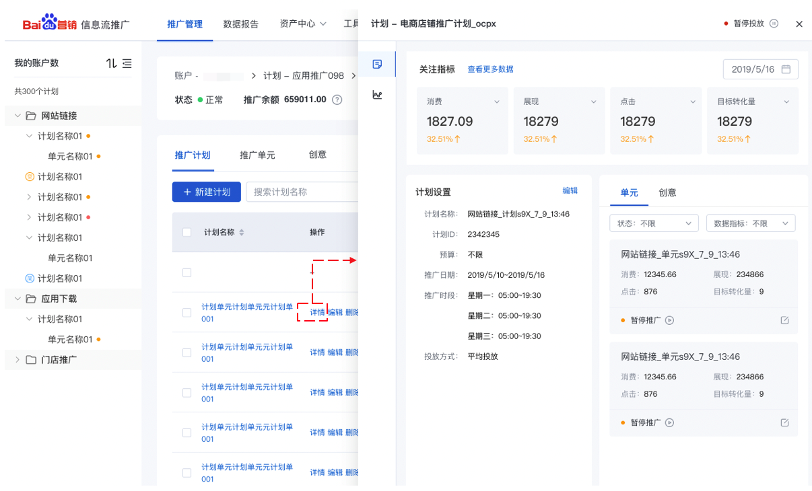Sort the table by 计划名称

tap(242, 232)
